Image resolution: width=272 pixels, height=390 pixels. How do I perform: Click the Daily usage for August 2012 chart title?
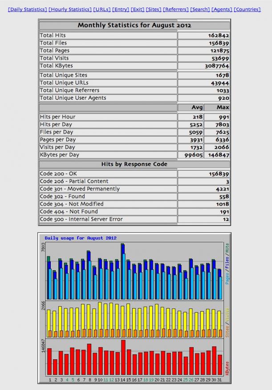[81, 238]
